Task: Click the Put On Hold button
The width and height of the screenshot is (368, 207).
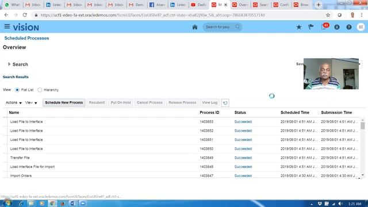Action: click(121, 102)
